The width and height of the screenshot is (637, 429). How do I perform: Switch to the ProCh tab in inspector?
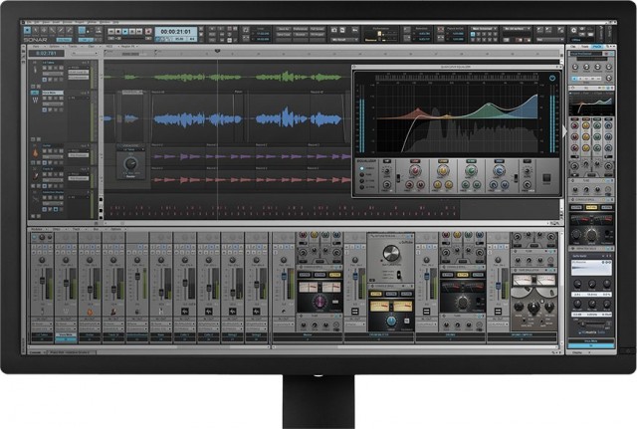tap(597, 47)
